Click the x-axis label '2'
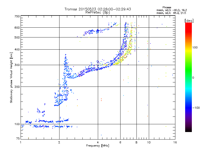 [59, 142]
